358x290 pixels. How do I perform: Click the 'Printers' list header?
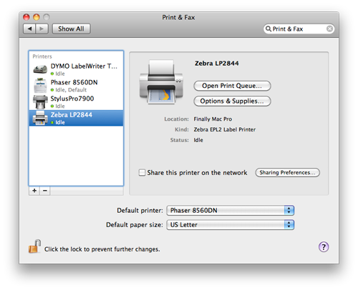coord(42,56)
